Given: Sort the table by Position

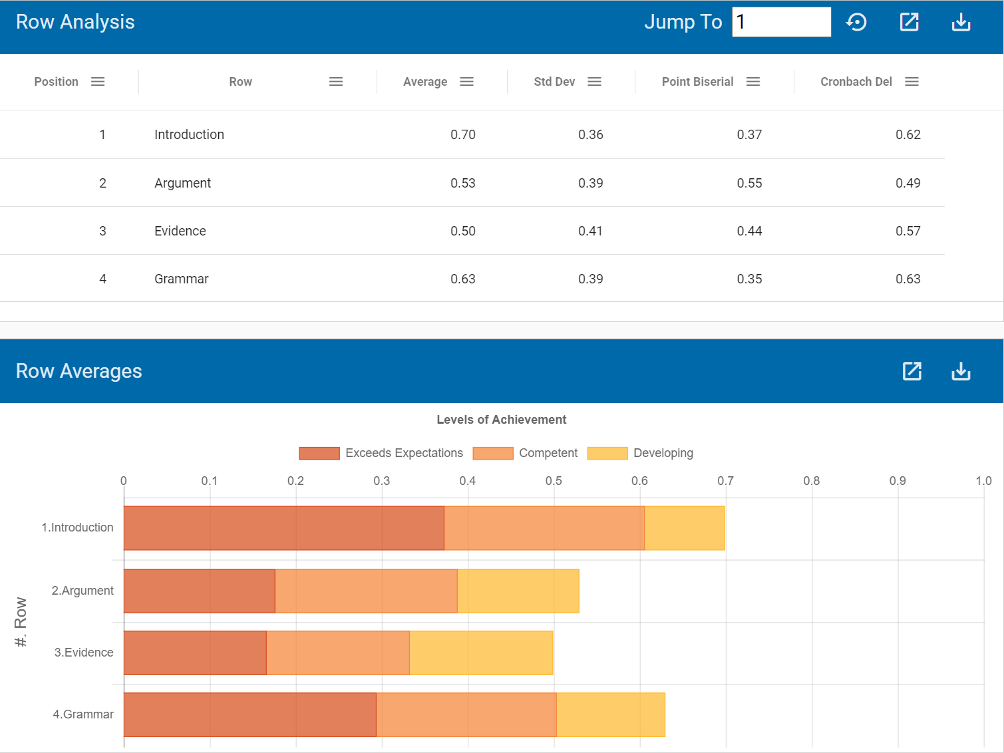Looking at the screenshot, I should click(56, 81).
